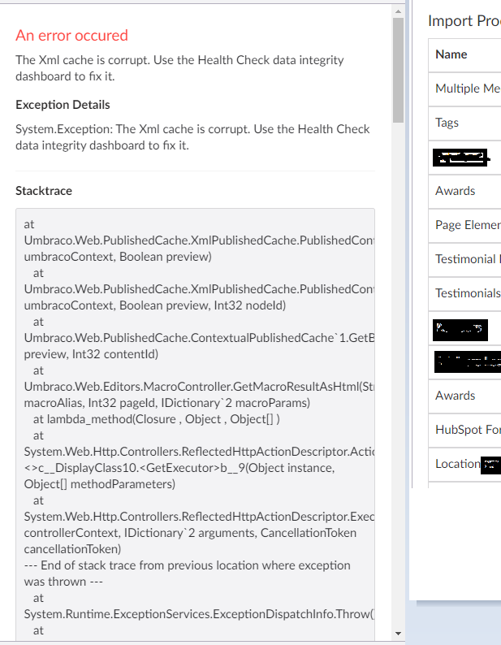
Task: Open the first Awards row
Action: (x=464, y=191)
